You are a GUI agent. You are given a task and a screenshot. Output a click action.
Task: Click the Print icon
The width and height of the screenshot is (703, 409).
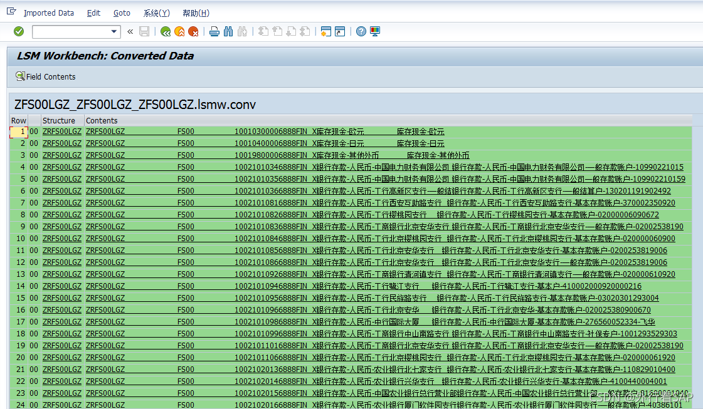click(214, 31)
